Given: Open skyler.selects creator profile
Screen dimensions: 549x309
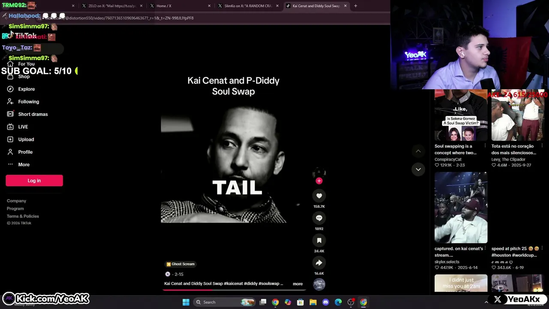Looking at the screenshot, I should click(447, 262).
